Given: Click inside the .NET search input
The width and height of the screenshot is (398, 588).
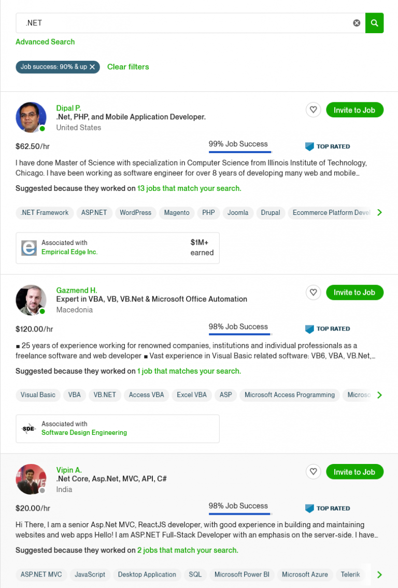Looking at the screenshot, I should pos(155,23).
